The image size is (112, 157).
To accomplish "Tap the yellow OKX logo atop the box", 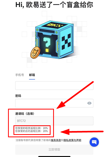I will (x=54, y=25).
